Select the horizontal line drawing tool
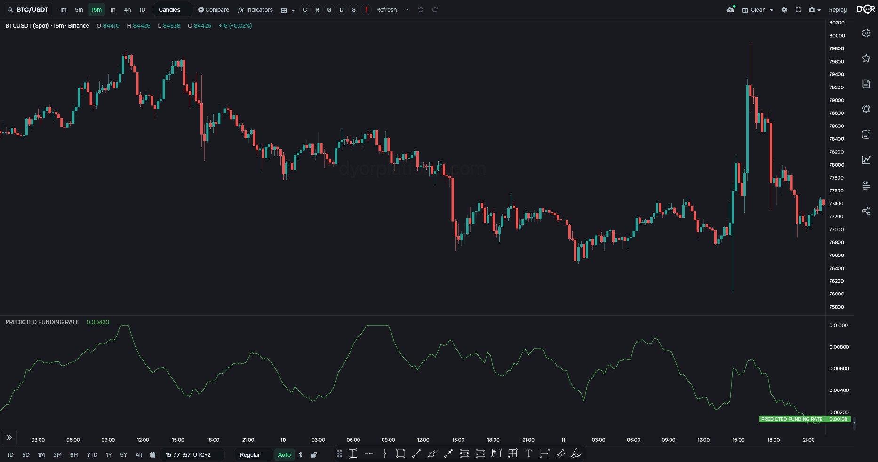This screenshot has height=462, width=878. pos(369,454)
